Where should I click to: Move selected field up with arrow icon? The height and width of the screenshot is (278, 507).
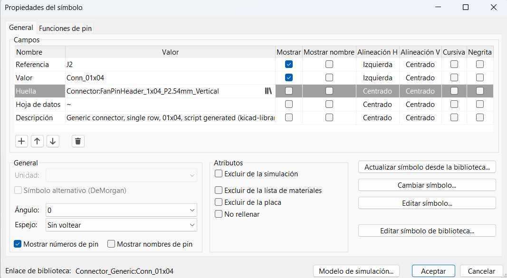coord(37,141)
